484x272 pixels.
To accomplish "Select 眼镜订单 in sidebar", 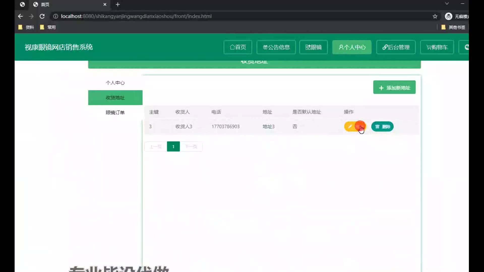I will click(115, 113).
